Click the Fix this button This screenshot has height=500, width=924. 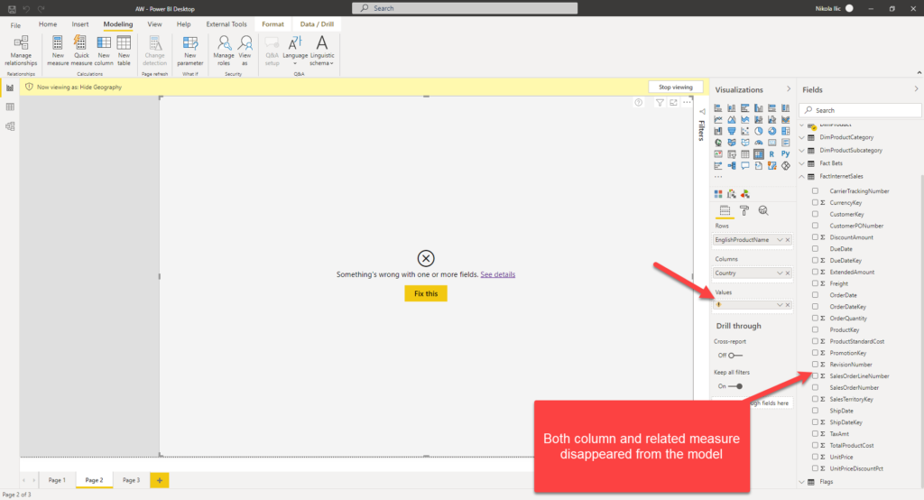click(426, 293)
